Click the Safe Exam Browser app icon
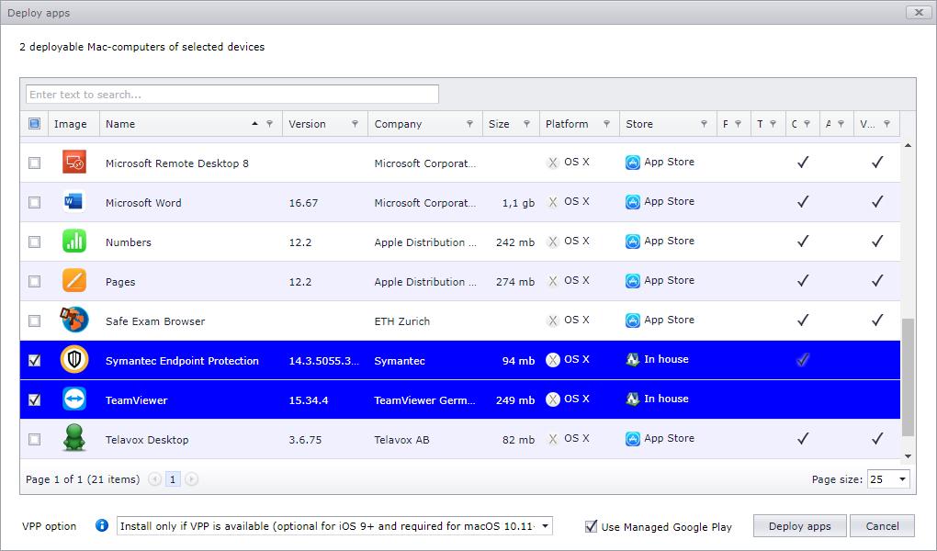Image resolution: width=937 pixels, height=551 pixels. tap(74, 320)
